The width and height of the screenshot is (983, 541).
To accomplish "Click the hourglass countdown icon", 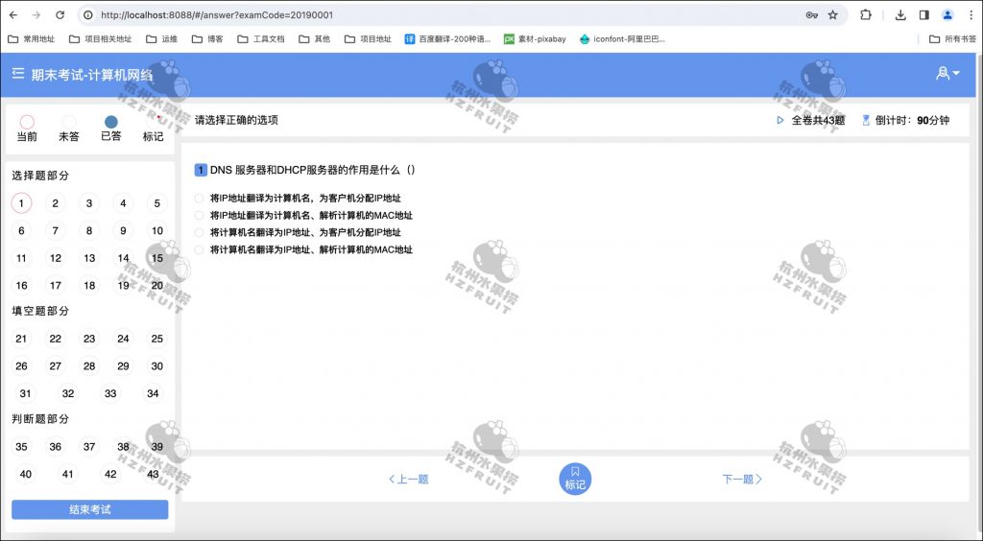I will 866,120.
